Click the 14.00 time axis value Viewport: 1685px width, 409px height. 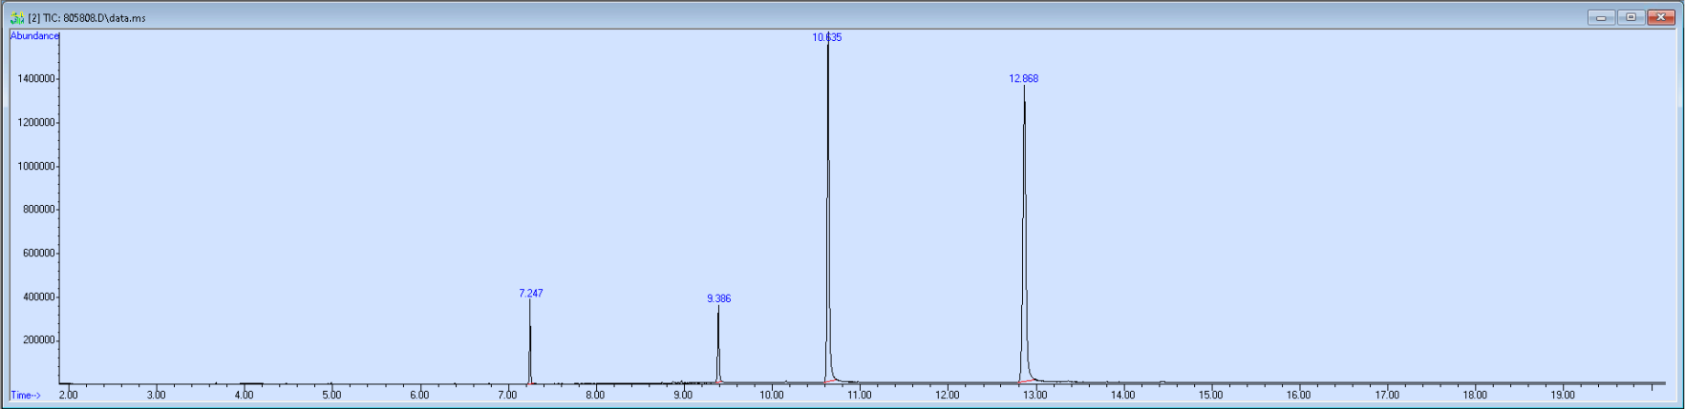(1122, 395)
